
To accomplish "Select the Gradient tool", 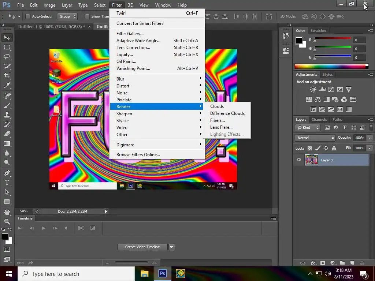I will tap(7, 143).
